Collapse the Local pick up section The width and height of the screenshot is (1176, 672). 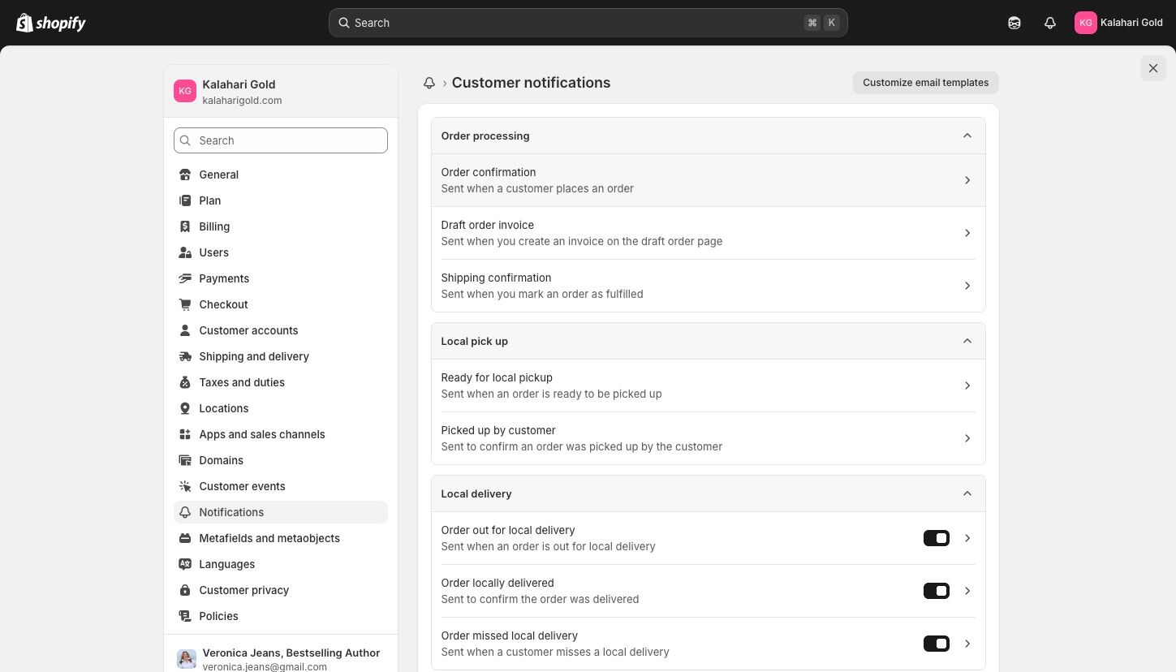[x=967, y=341]
